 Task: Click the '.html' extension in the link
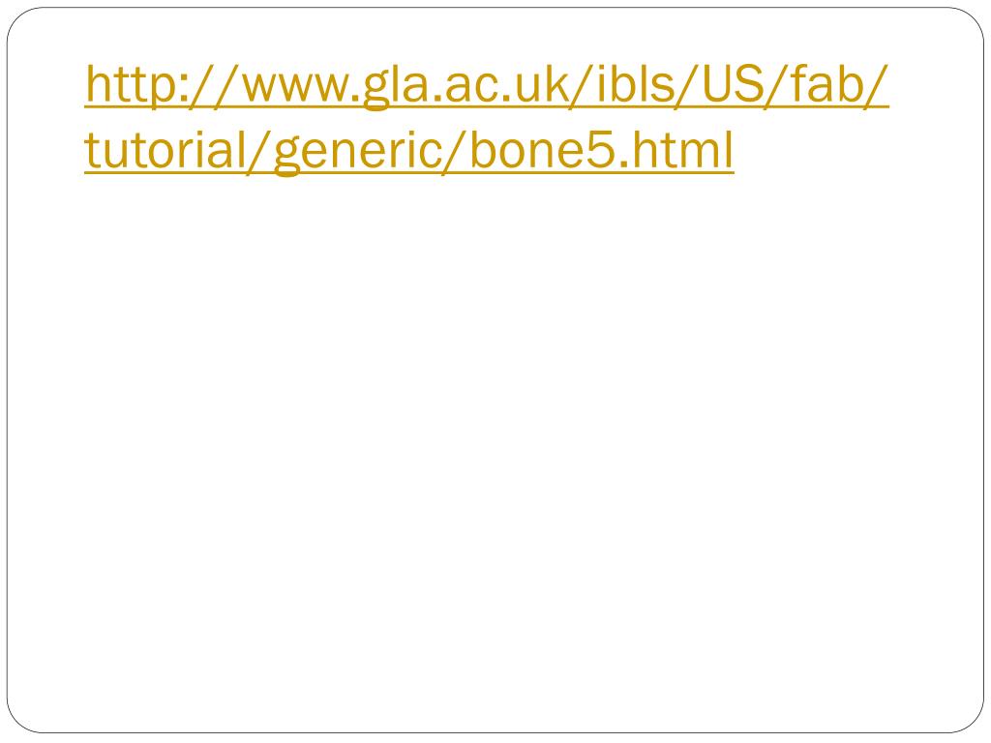coord(676,150)
